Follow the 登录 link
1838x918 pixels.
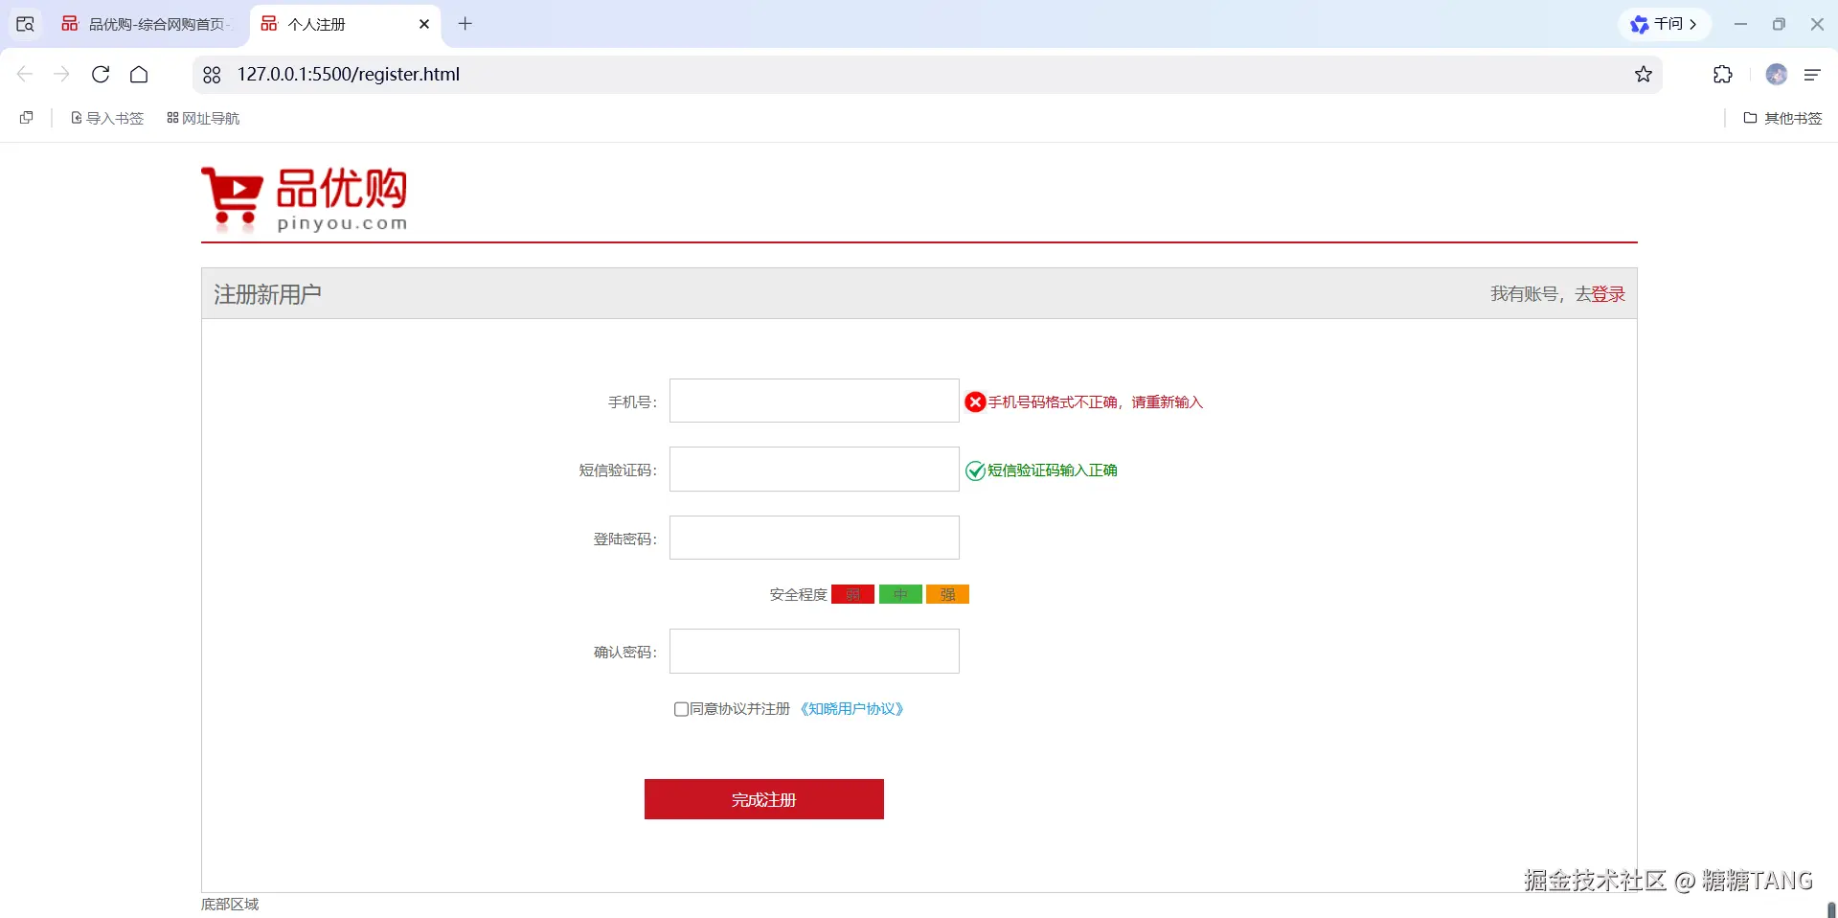point(1608,294)
